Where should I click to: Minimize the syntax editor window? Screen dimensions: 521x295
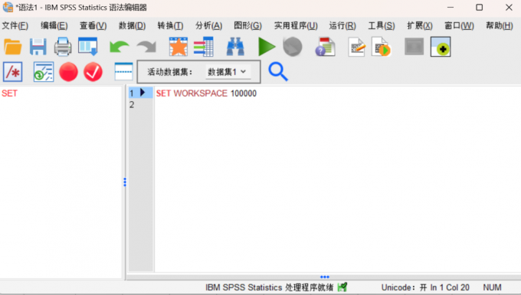coord(451,8)
